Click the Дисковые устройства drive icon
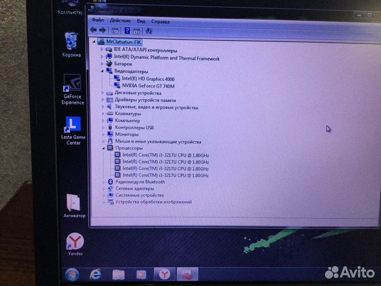381x286 pixels. tap(110, 93)
